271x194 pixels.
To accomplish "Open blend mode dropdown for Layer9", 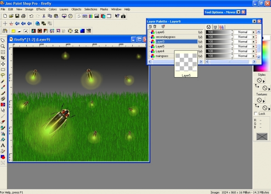I will pos(253,42).
